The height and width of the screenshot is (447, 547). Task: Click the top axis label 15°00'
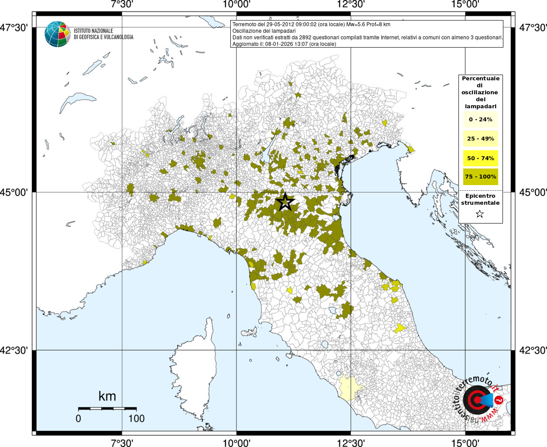465,4
